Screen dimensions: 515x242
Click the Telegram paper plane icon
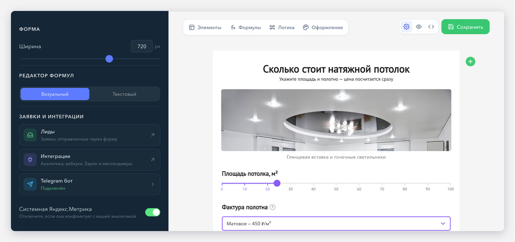30,184
